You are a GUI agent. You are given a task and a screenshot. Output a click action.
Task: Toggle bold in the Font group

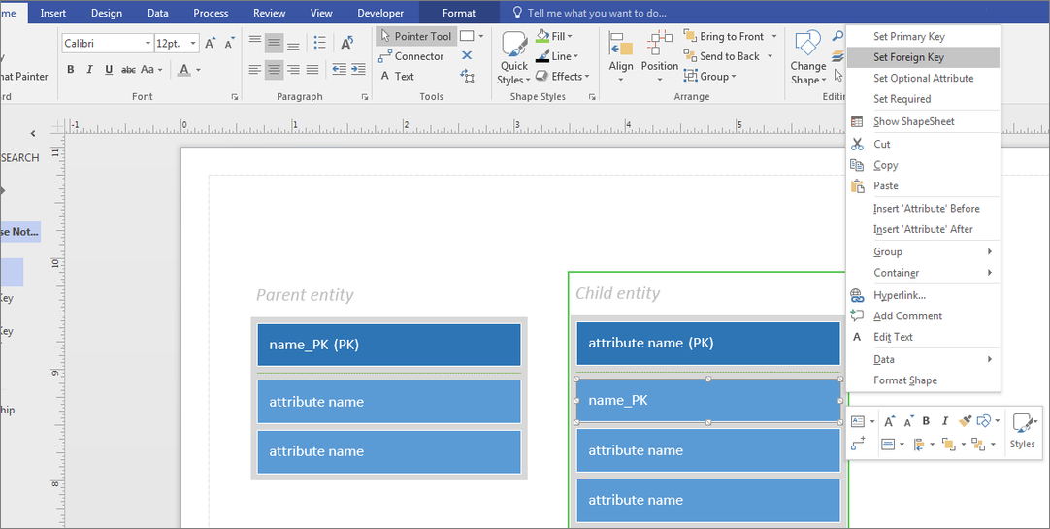coord(71,70)
